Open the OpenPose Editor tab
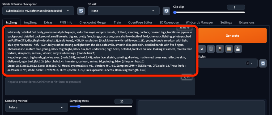Screen dimensions: 272x115 [x=140, y=22]
